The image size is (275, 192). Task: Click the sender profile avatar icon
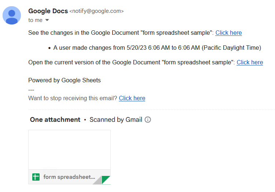pos(12,15)
